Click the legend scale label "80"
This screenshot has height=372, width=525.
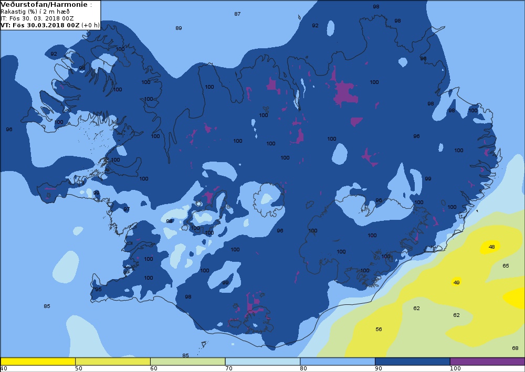tap(303, 369)
